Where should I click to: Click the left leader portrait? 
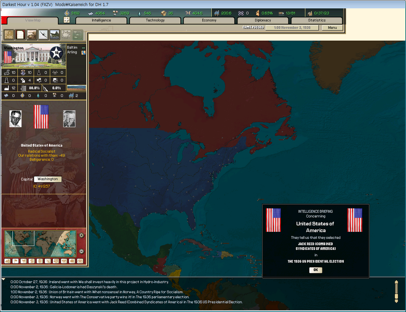click(15, 119)
